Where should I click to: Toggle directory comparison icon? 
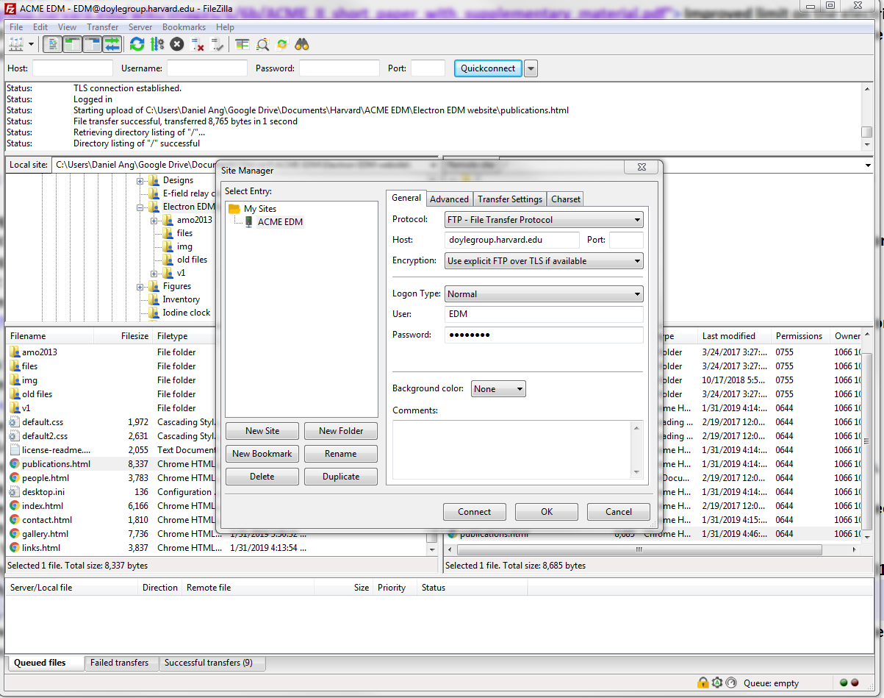(x=262, y=45)
